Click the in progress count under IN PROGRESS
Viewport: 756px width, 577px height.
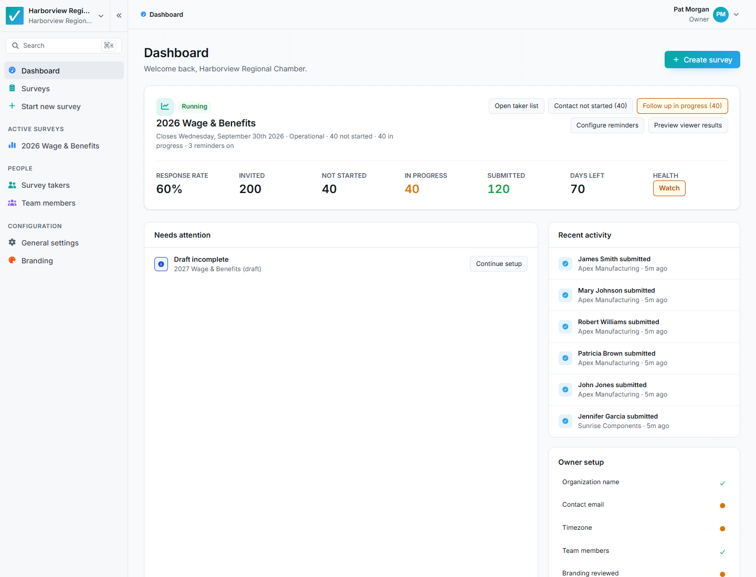coord(412,189)
